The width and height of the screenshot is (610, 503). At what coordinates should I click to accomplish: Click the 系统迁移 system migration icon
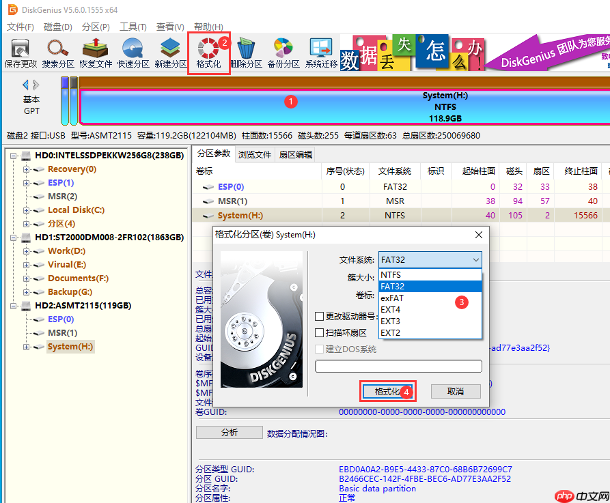(x=321, y=52)
